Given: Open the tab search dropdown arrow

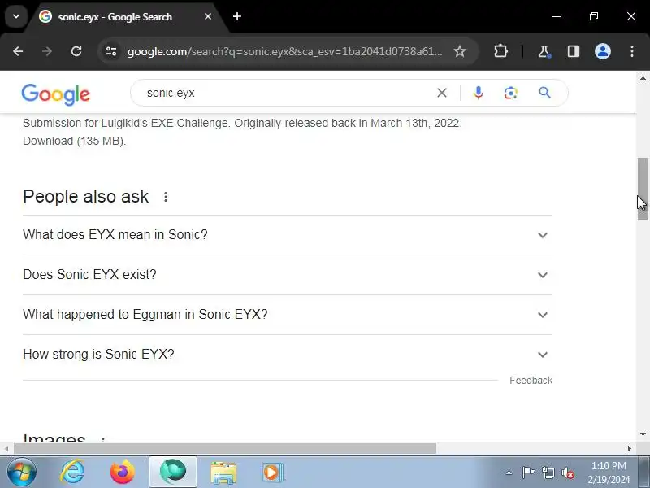Looking at the screenshot, I should pos(16,16).
